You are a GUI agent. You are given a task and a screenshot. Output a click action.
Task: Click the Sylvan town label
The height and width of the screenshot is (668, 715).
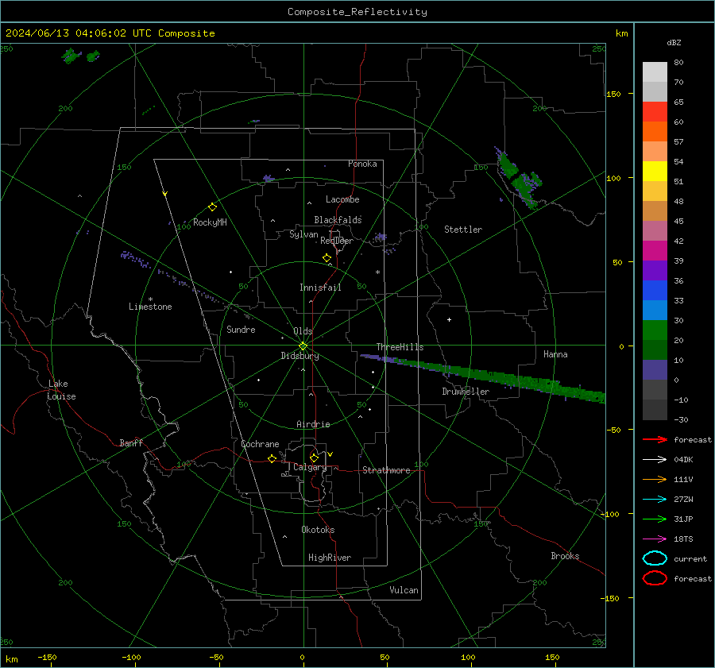[303, 234]
